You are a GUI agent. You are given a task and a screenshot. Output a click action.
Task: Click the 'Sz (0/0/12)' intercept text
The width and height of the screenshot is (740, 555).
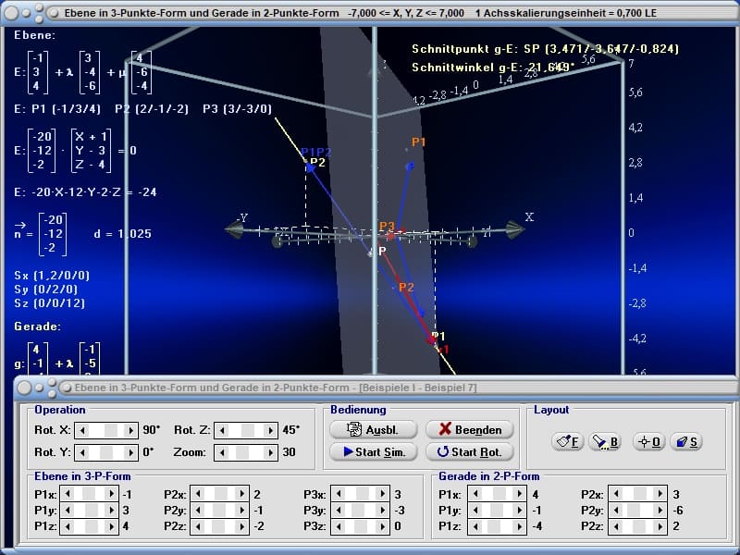click(x=50, y=303)
